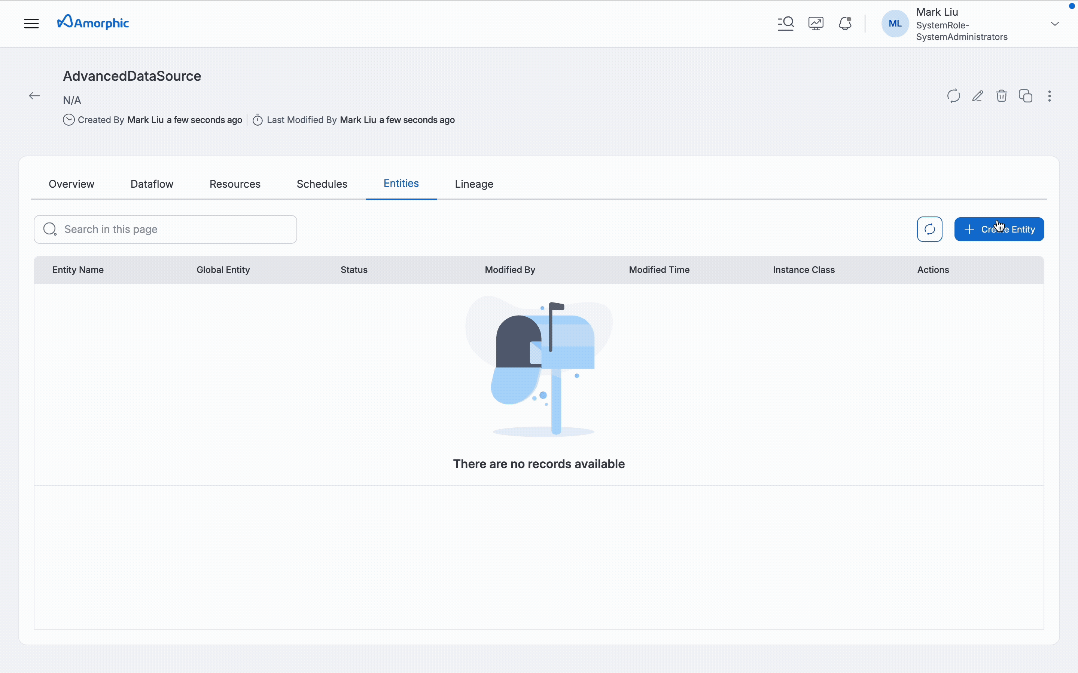Delete the datasource via the trash icon
1078x673 pixels.
[1001, 96]
